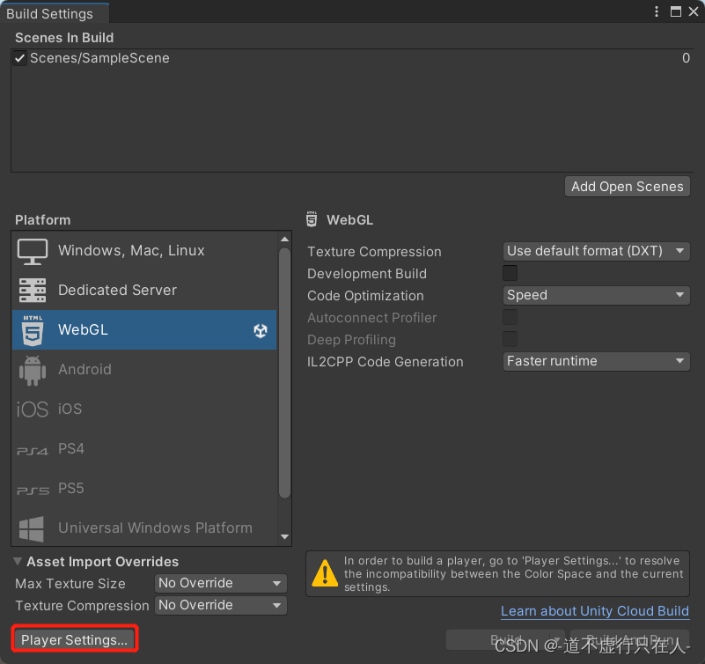The height and width of the screenshot is (664, 705).
Task: Select the PS5 platform
Action: pos(144,489)
